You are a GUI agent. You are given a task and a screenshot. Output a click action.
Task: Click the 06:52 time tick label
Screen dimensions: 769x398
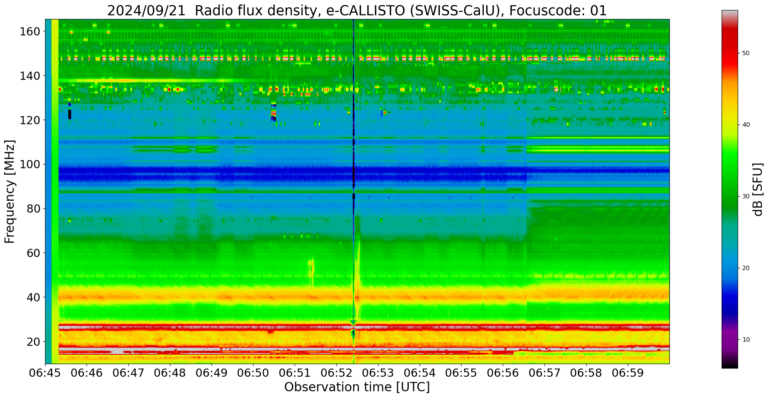(x=337, y=373)
